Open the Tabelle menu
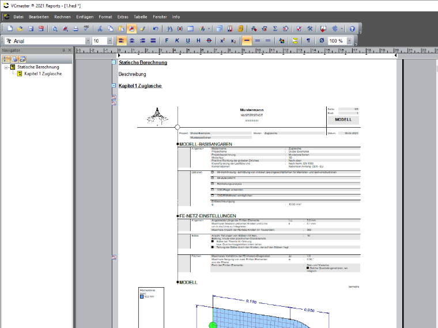438x328 pixels. 140,17
